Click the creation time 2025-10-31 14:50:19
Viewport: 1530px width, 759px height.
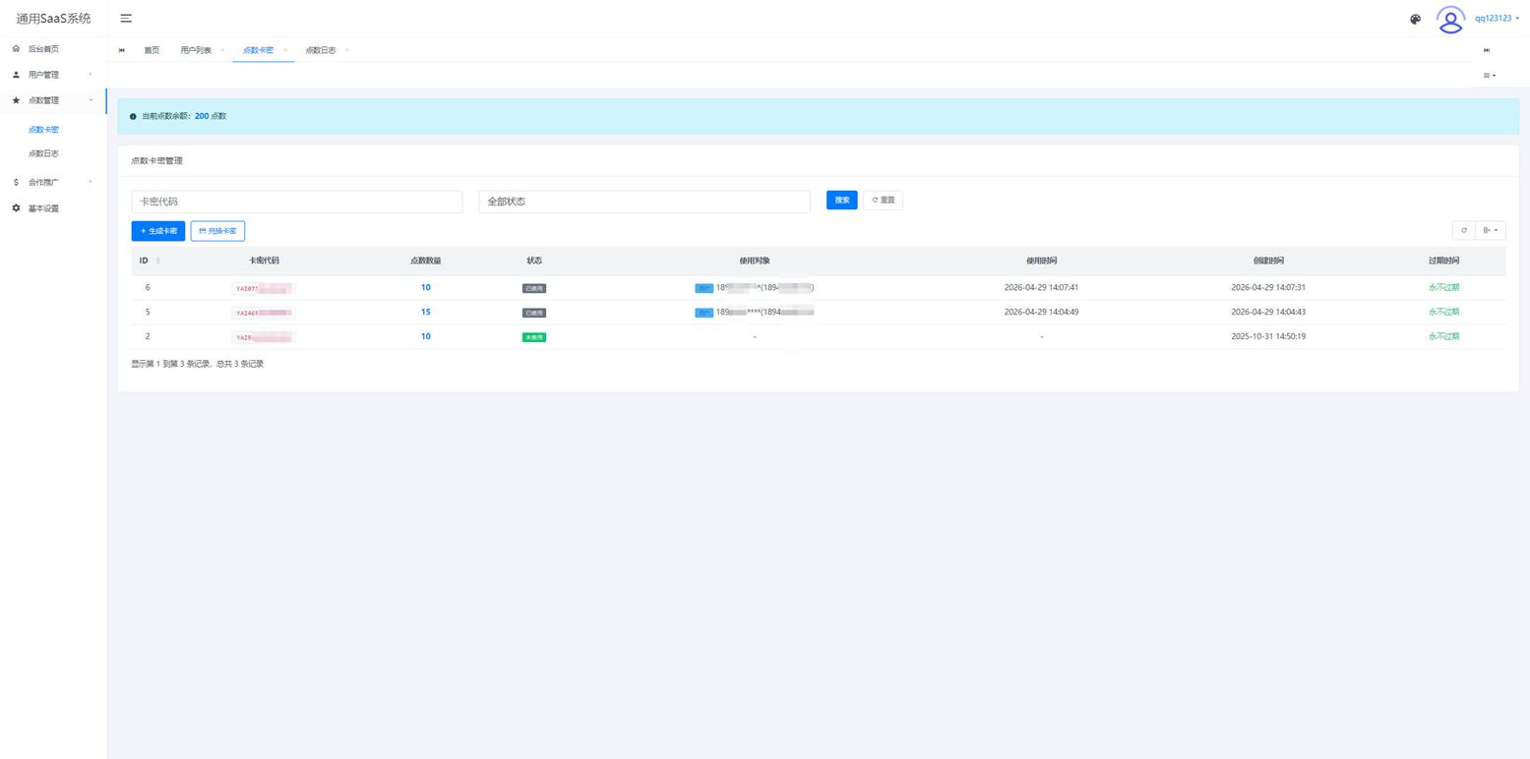[1268, 336]
